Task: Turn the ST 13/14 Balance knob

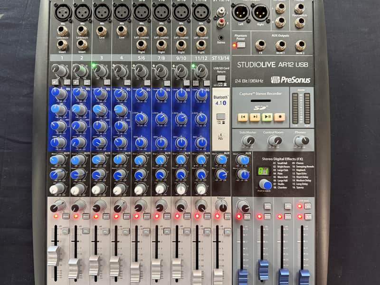Action: point(221,206)
